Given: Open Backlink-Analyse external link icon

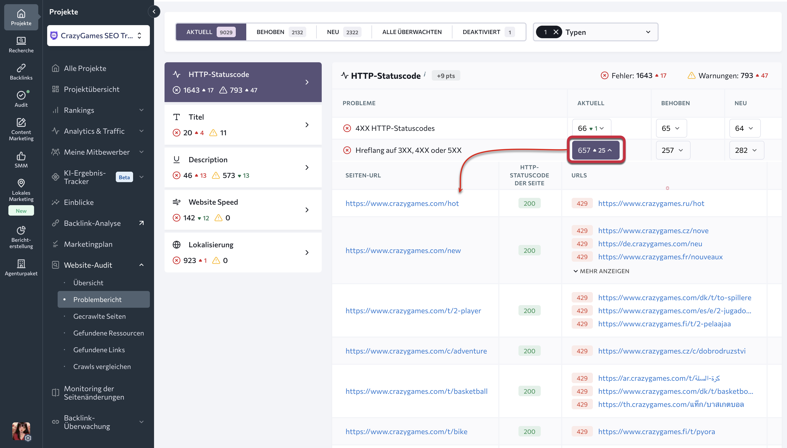Looking at the screenshot, I should click(x=141, y=223).
